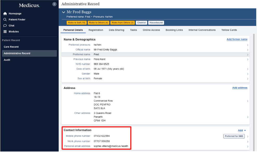Expand the Preferred name row chevron

pos(247,54)
